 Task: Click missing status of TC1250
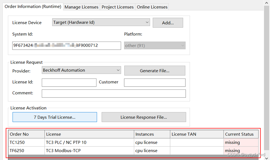[x=241, y=142]
